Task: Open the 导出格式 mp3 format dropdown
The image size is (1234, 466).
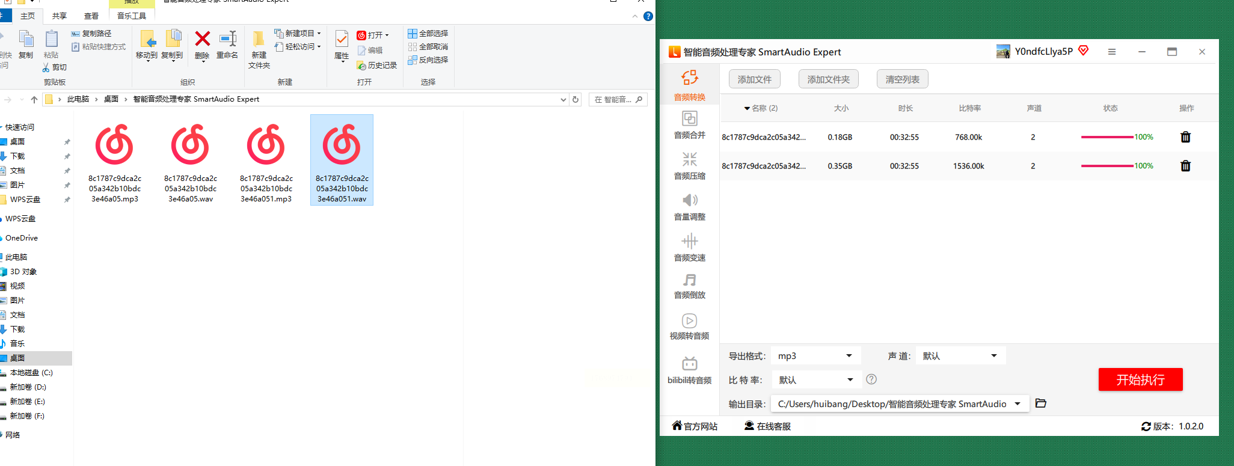Action: (x=816, y=356)
